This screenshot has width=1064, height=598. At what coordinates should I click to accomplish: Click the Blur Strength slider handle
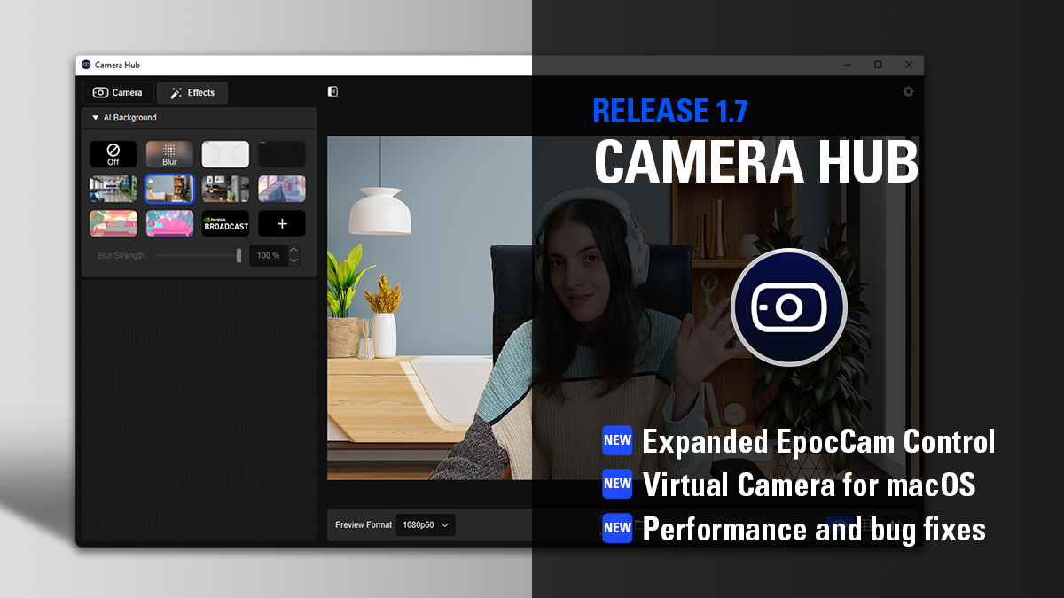[x=239, y=255]
